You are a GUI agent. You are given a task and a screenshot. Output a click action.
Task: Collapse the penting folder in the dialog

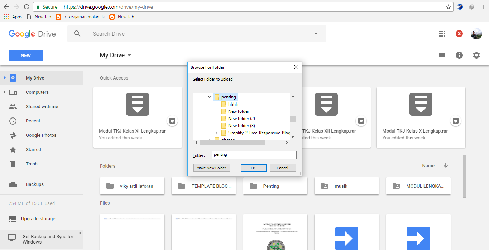click(x=210, y=97)
